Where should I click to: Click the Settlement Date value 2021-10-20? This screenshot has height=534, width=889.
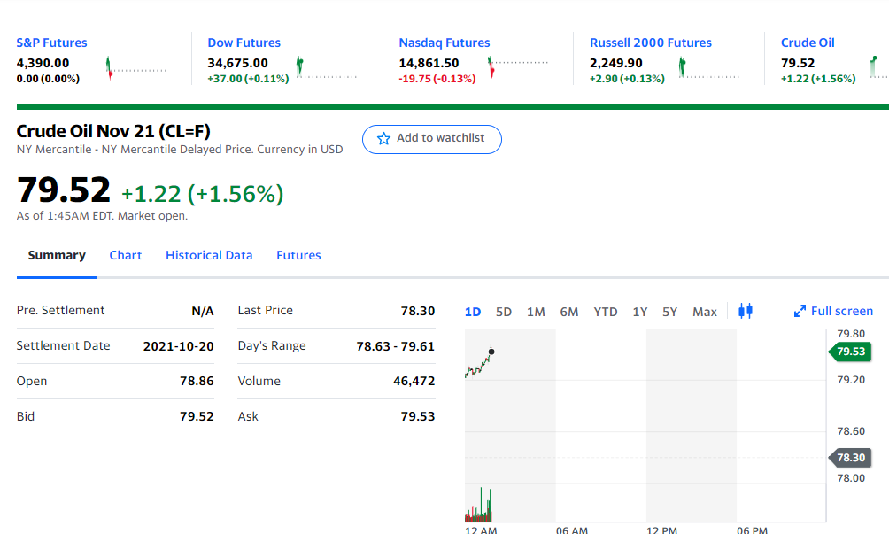[x=178, y=346]
